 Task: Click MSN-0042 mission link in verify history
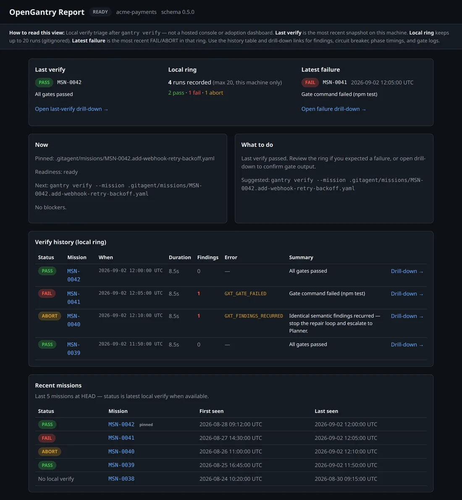(73, 275)
